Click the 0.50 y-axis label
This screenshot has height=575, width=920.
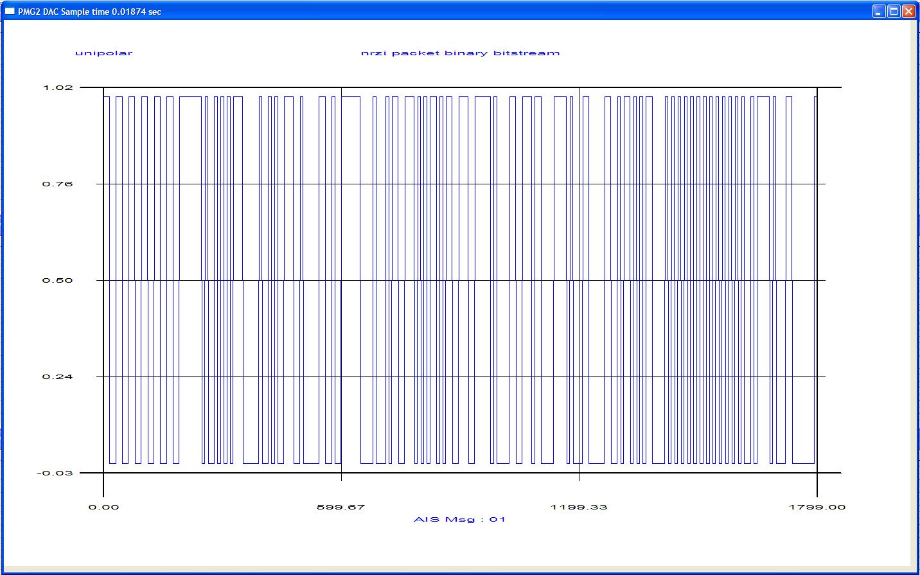click(58, 280)
